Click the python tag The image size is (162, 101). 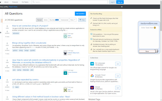(15, 50)
